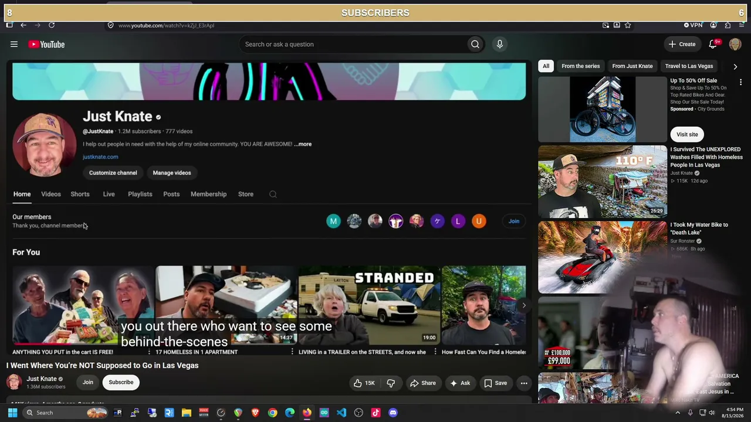
Task: Open the channel Playlists tab
Action: (x=140, y=195)
